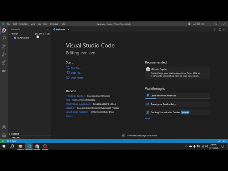Create a new file in TESTRP folder
Image resolution: width=228 pixels, height=171 pixels.
[x=36, y=34]
